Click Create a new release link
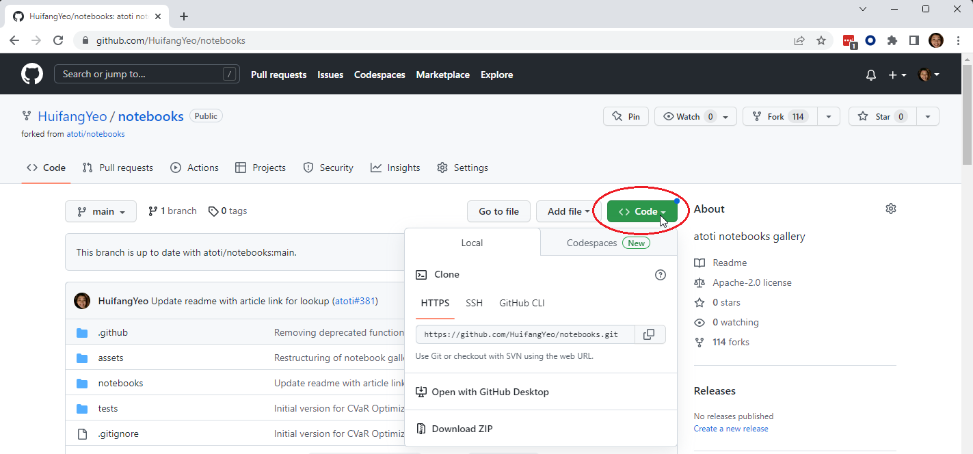Screen dimensions: 973x454 (731, 429)
